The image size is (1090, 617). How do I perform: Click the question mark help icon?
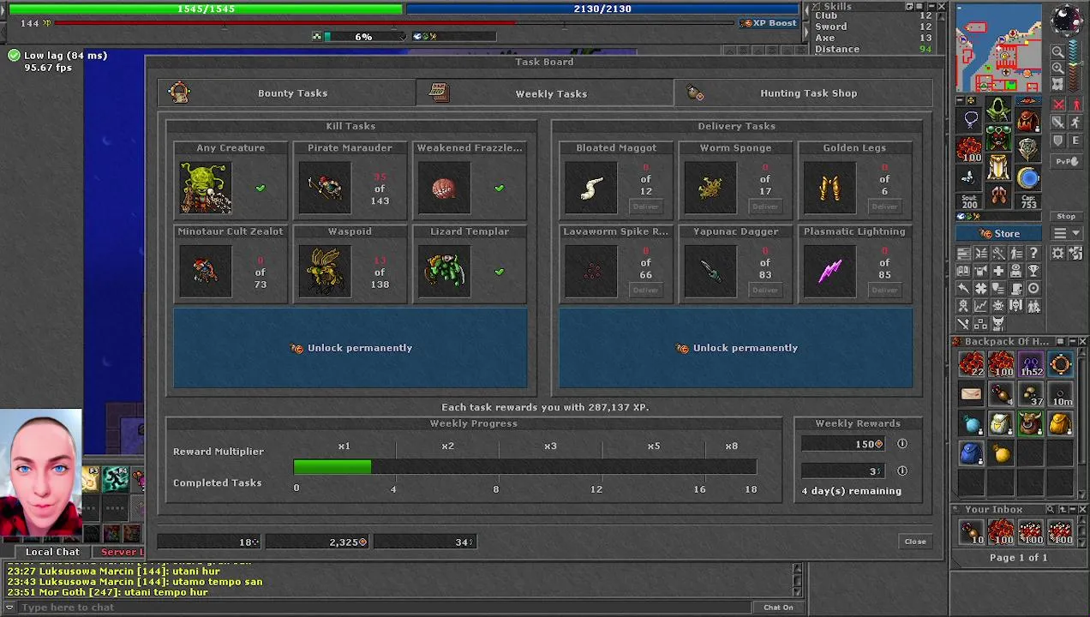(1034, 253)
